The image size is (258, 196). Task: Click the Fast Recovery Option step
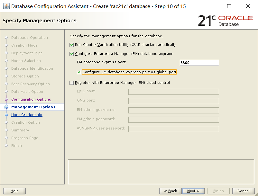tap(31, 84)
